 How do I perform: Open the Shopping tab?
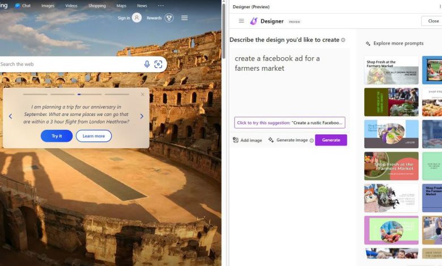pos(97,6)
